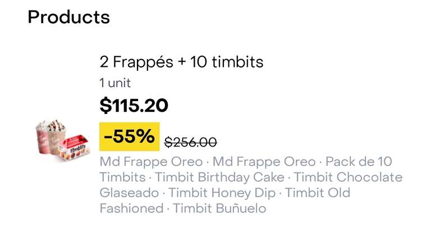The height and width of the screenshot is (237, 431).
Task: Click the crossed-out $256.00 original price
Action: (190, 143)
